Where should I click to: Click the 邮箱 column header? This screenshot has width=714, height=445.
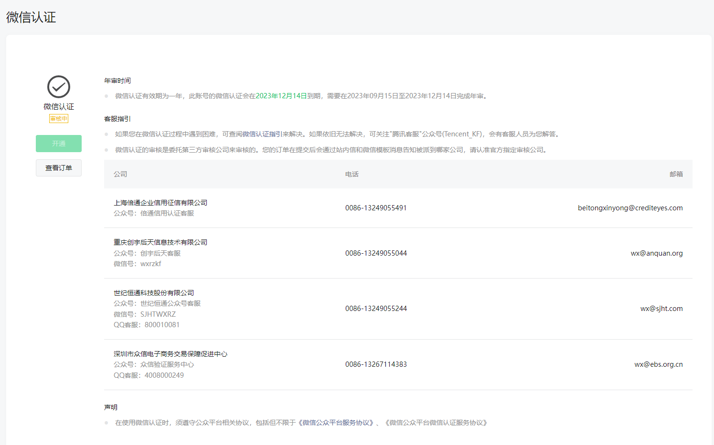pos(676,174)
